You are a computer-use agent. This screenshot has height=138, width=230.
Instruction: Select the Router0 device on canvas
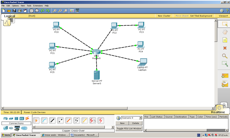[x=96, y=52]
